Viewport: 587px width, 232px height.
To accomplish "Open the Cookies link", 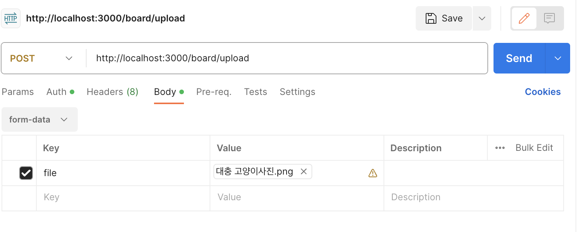I will (x=543, y=92).
